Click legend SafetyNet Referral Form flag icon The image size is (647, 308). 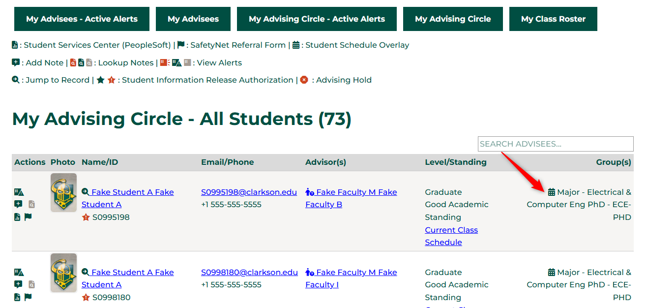click(x=181, y=45)
